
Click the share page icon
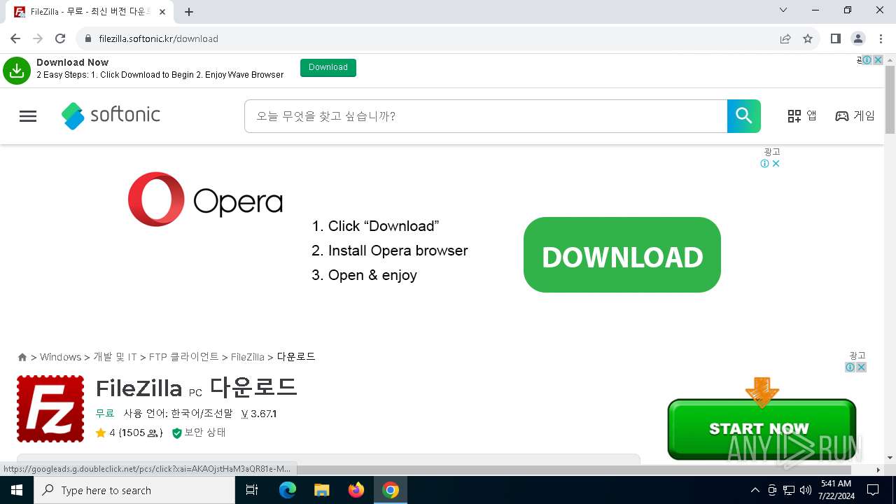pyautogui.click(x=785, y=38)
